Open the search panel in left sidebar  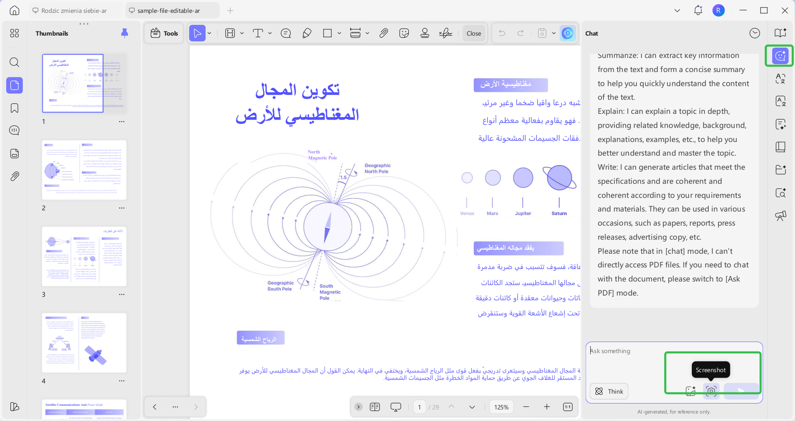15,63
